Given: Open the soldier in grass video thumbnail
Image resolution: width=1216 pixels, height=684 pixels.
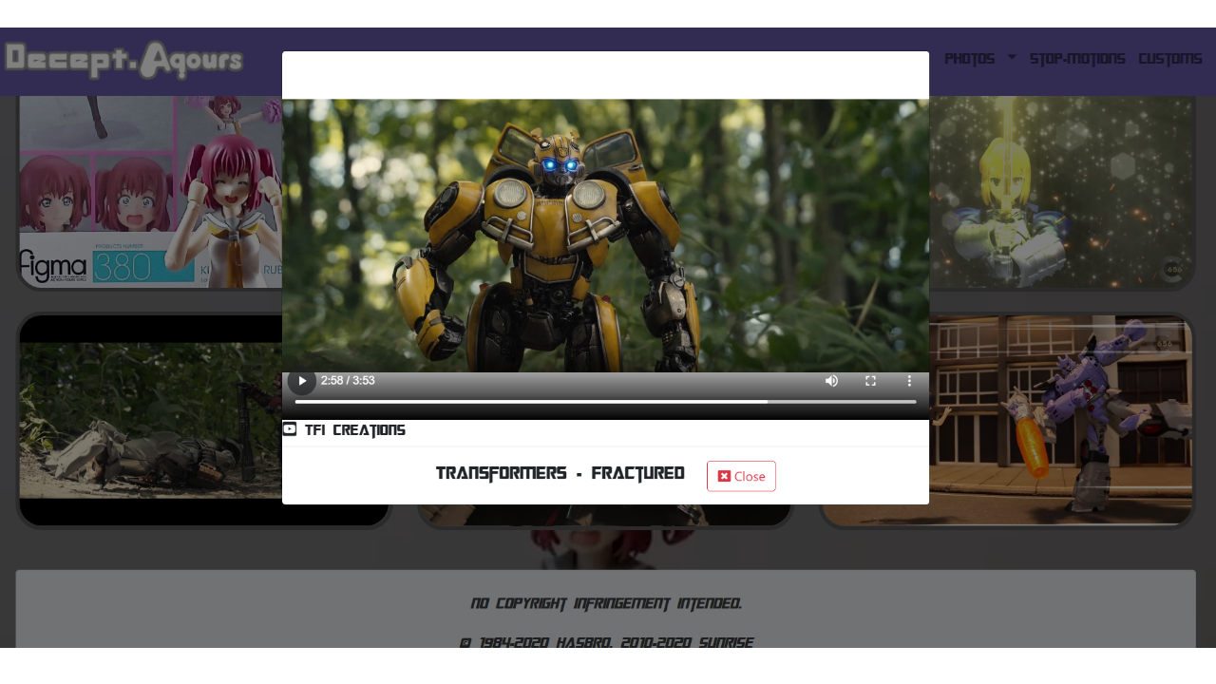Looking at the screenshot, I should click(x=149, y=421).
